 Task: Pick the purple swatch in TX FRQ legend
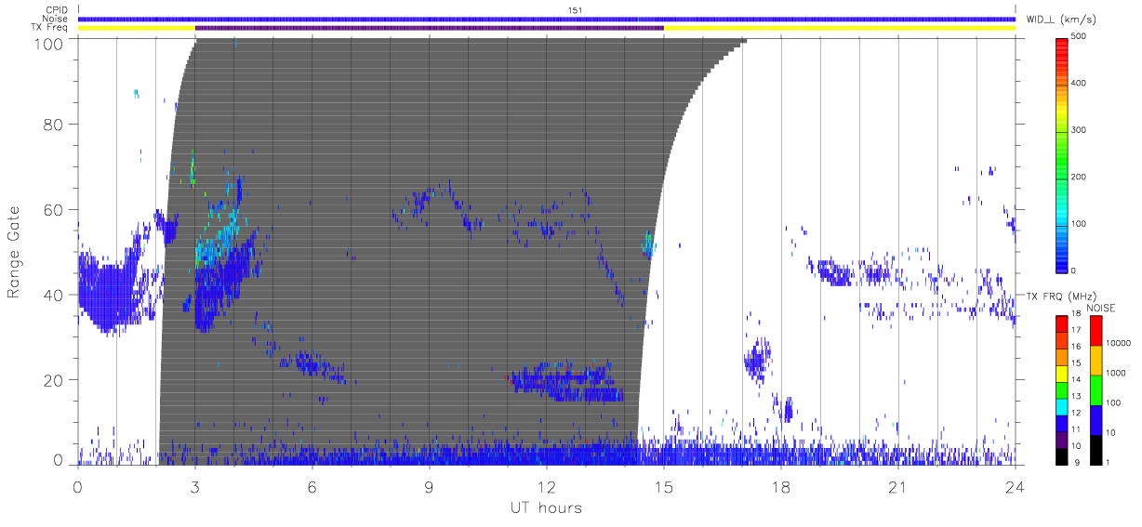coord(1061,438)
